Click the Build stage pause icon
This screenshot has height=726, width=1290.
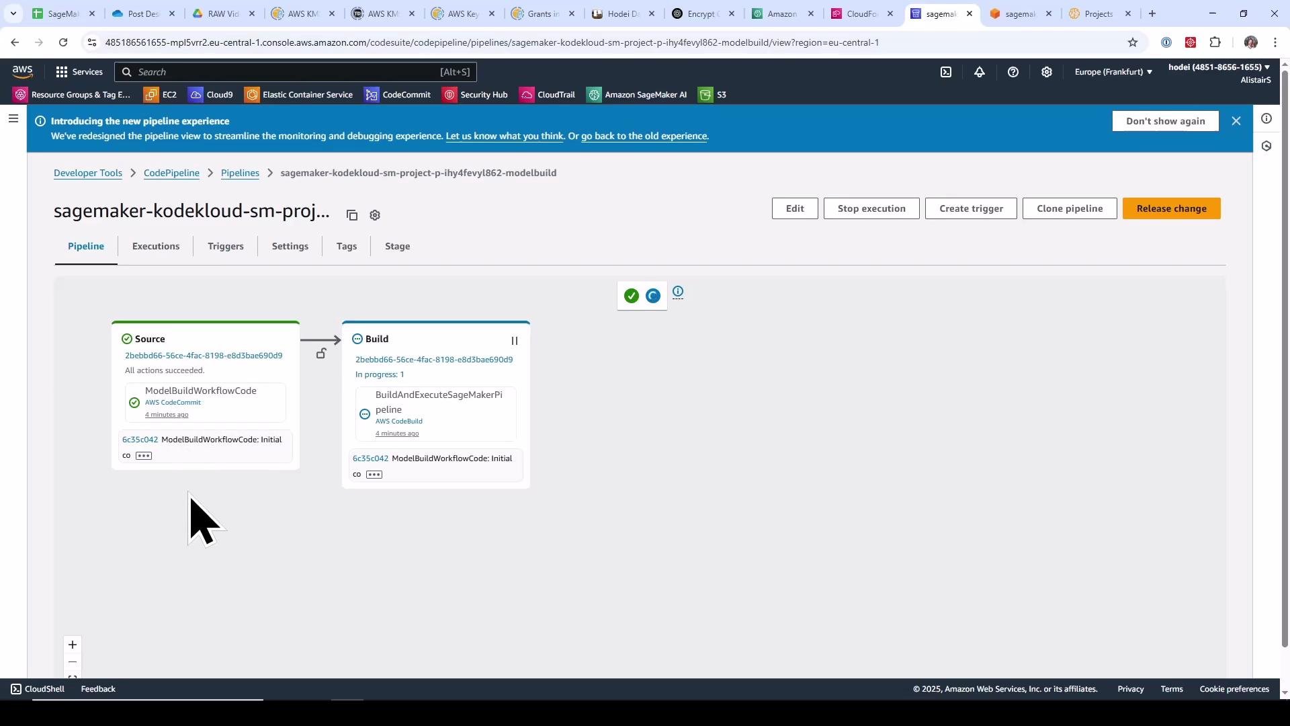click(x=515, y=341)
